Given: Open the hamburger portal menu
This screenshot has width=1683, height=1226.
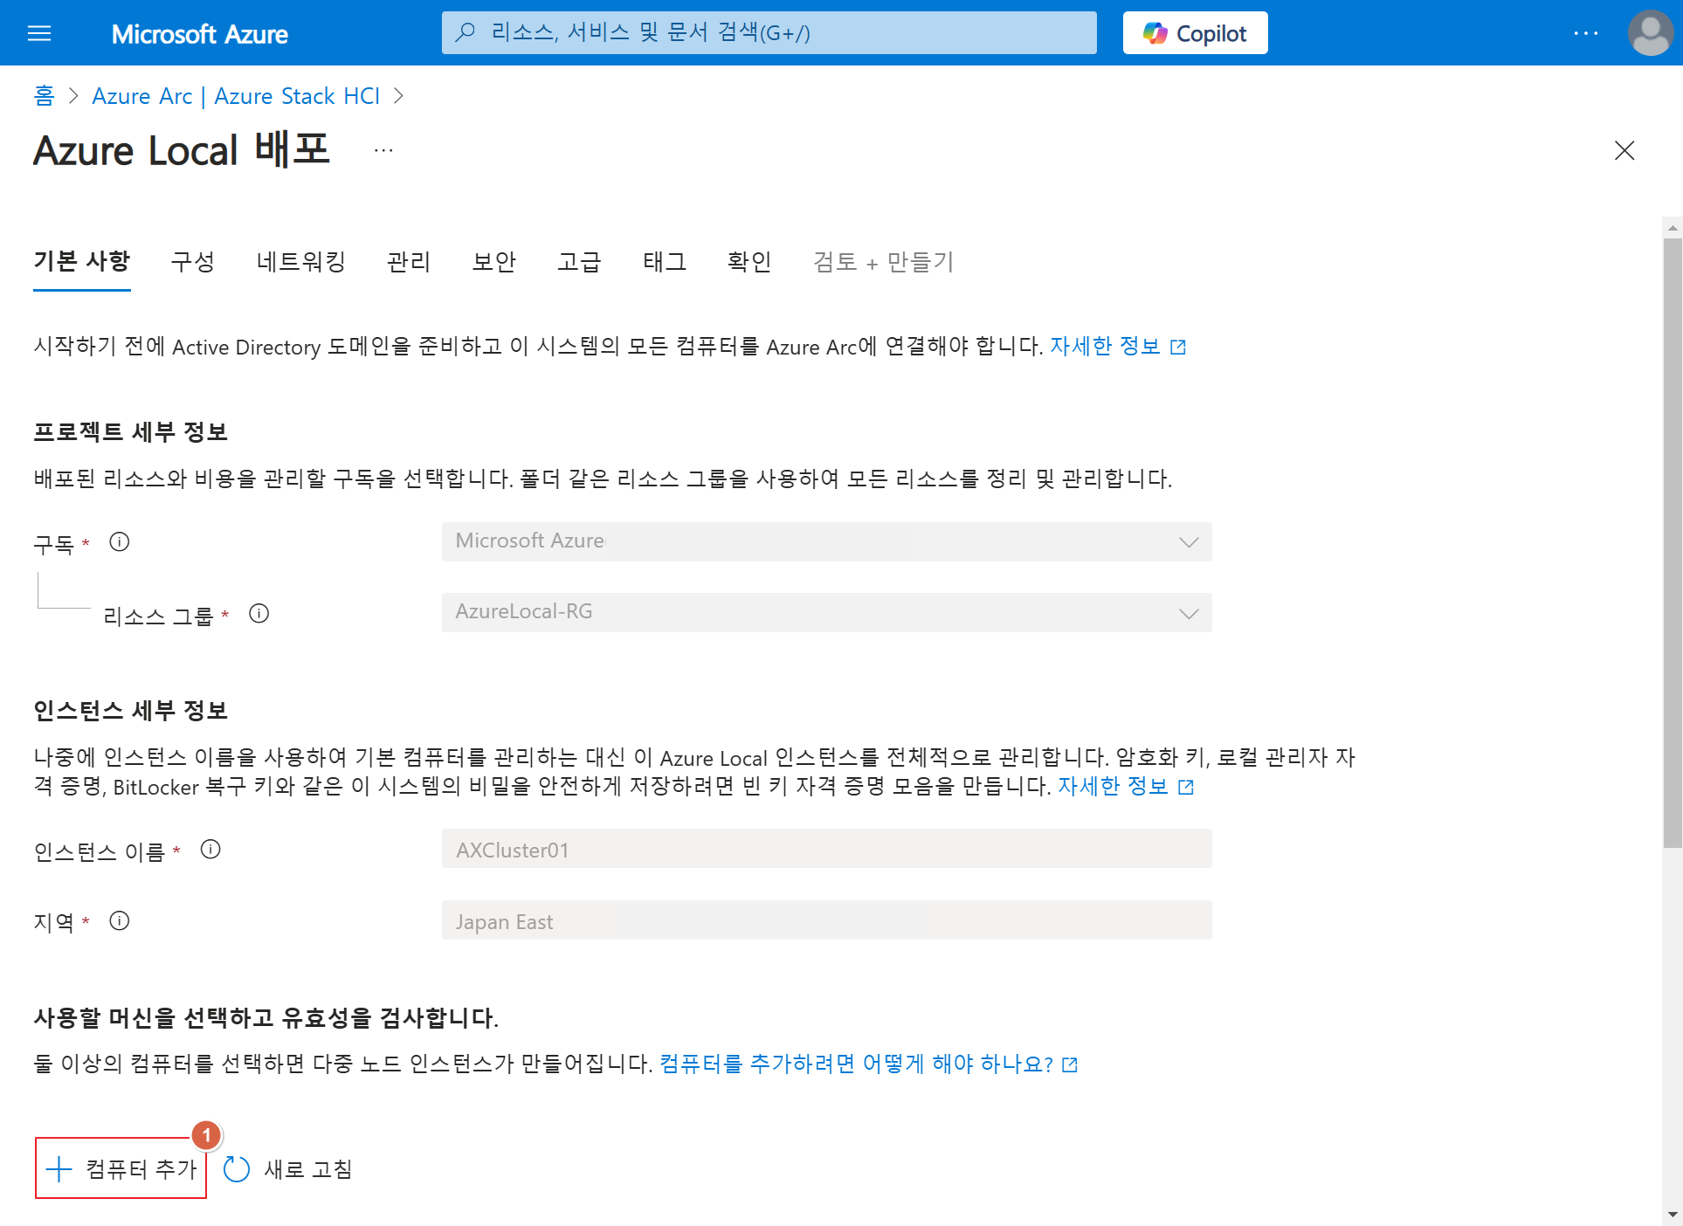Looking at the screenshot, I should [39, 33].
